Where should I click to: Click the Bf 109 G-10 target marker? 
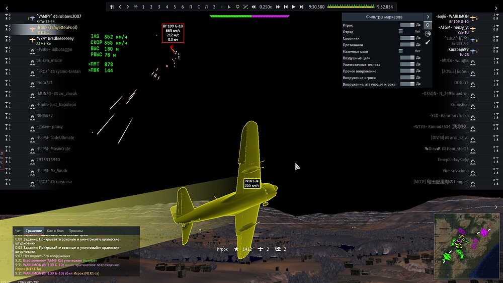coord(173,33)
